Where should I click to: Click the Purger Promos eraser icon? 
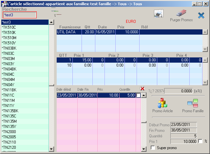click(x=181, y=13)
